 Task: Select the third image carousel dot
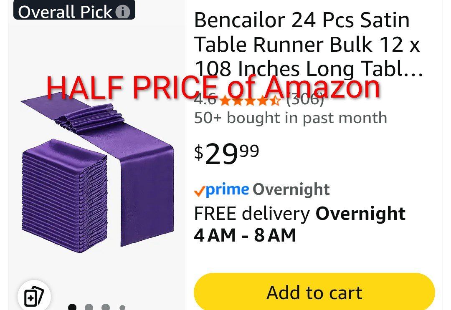coord(106,308)
